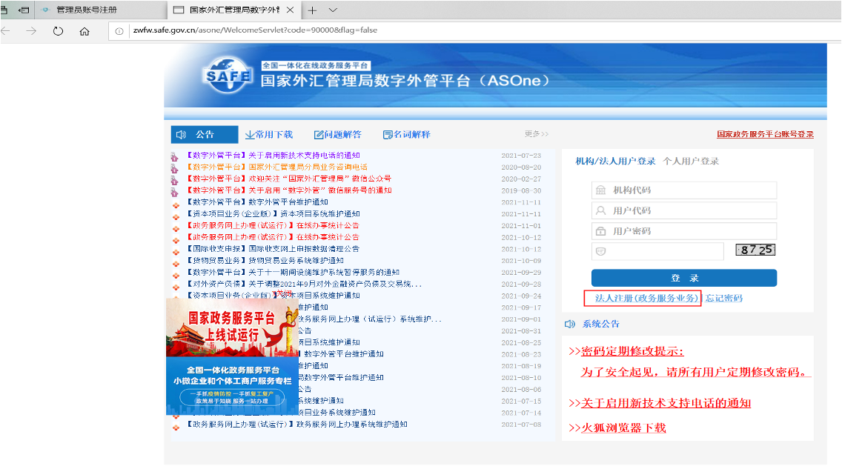The width and height of the screenshot is (842, 469).
Task: Click the 名词解释 glossary icon
Action: [386, 134]
